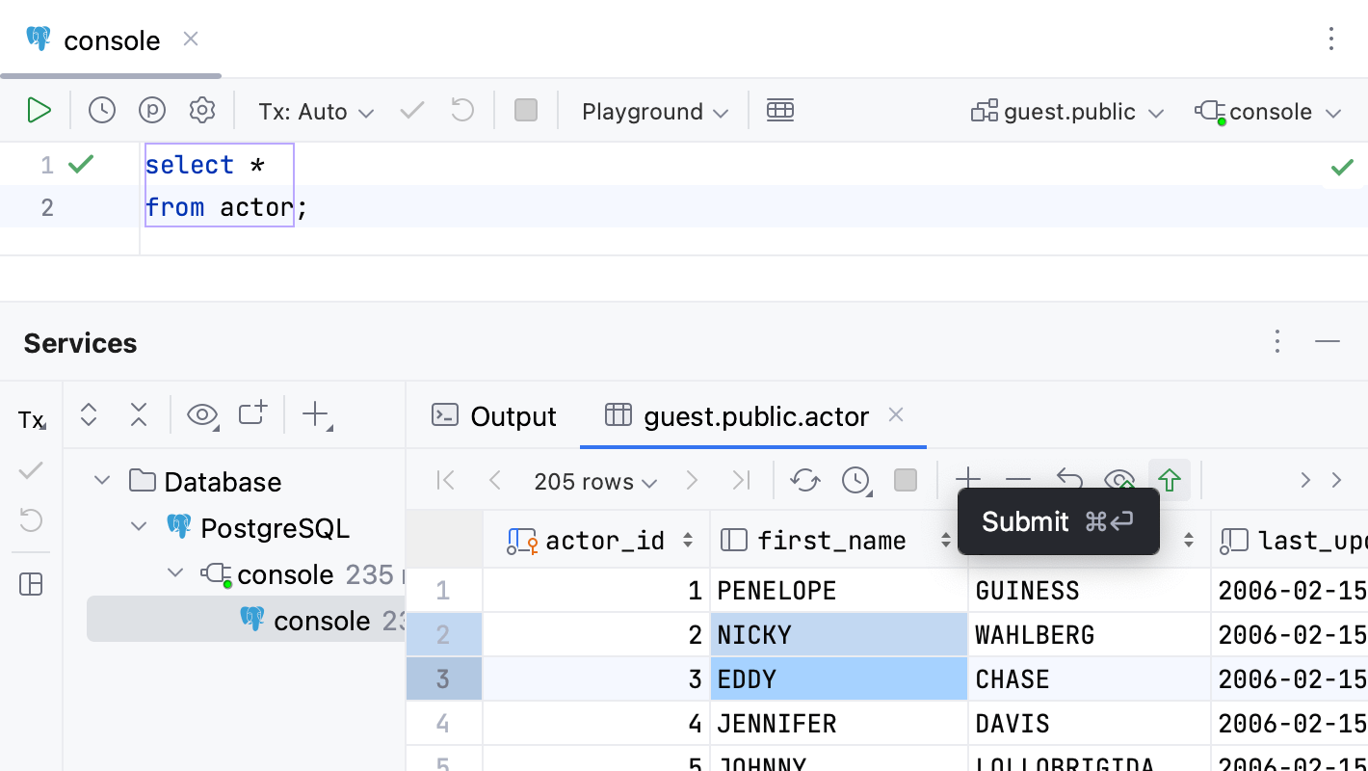The width and height of the screenshot is (1368, 771).
Task: Open query execution history via the clock icon
Action: 100,110
